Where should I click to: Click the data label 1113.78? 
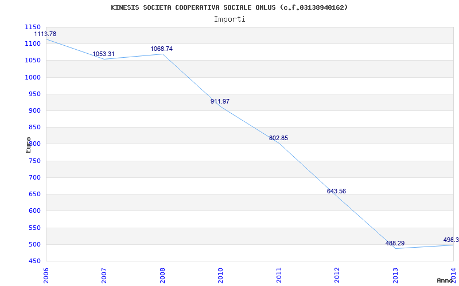(x=45, y=34)
